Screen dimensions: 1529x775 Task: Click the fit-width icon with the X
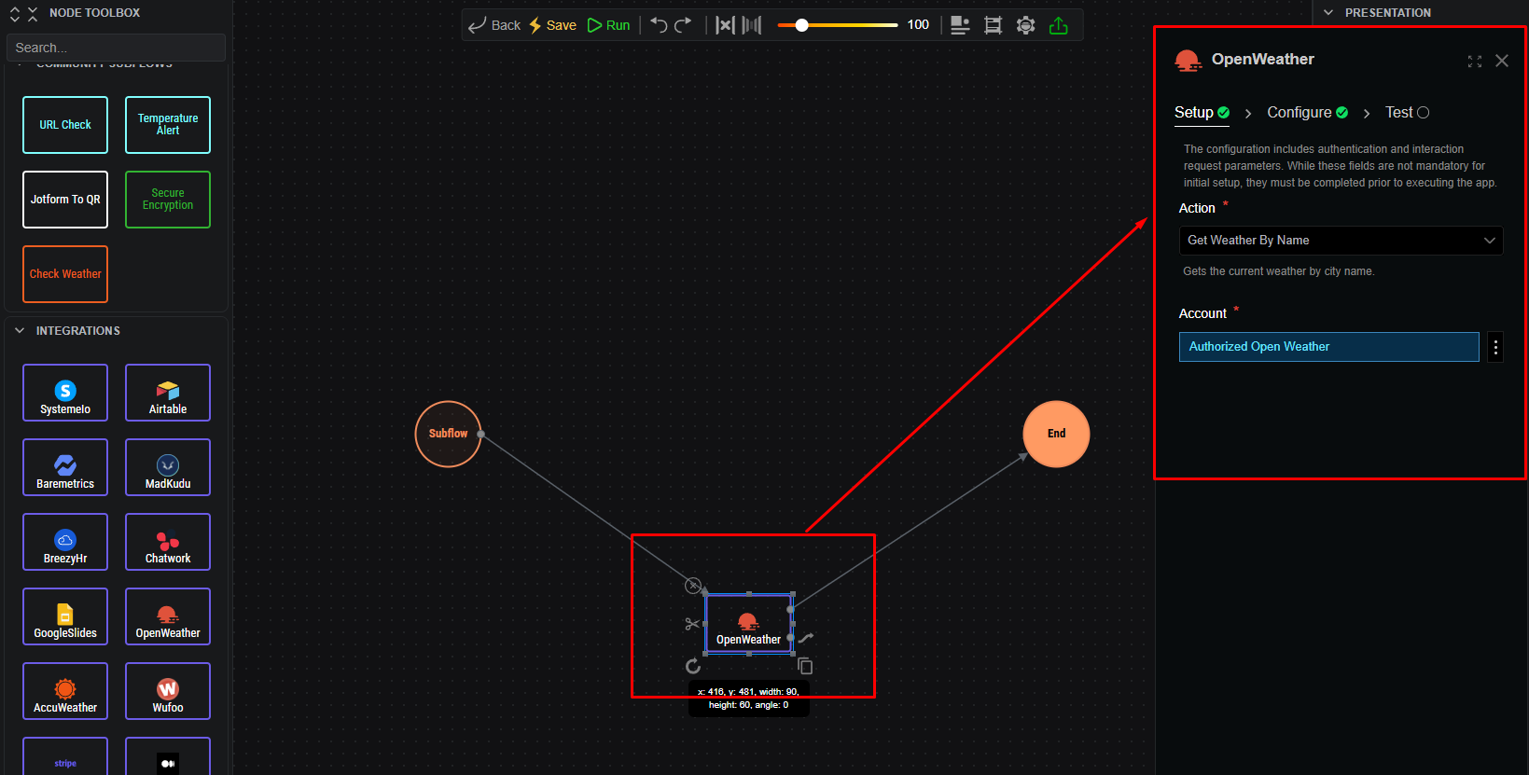725,25
